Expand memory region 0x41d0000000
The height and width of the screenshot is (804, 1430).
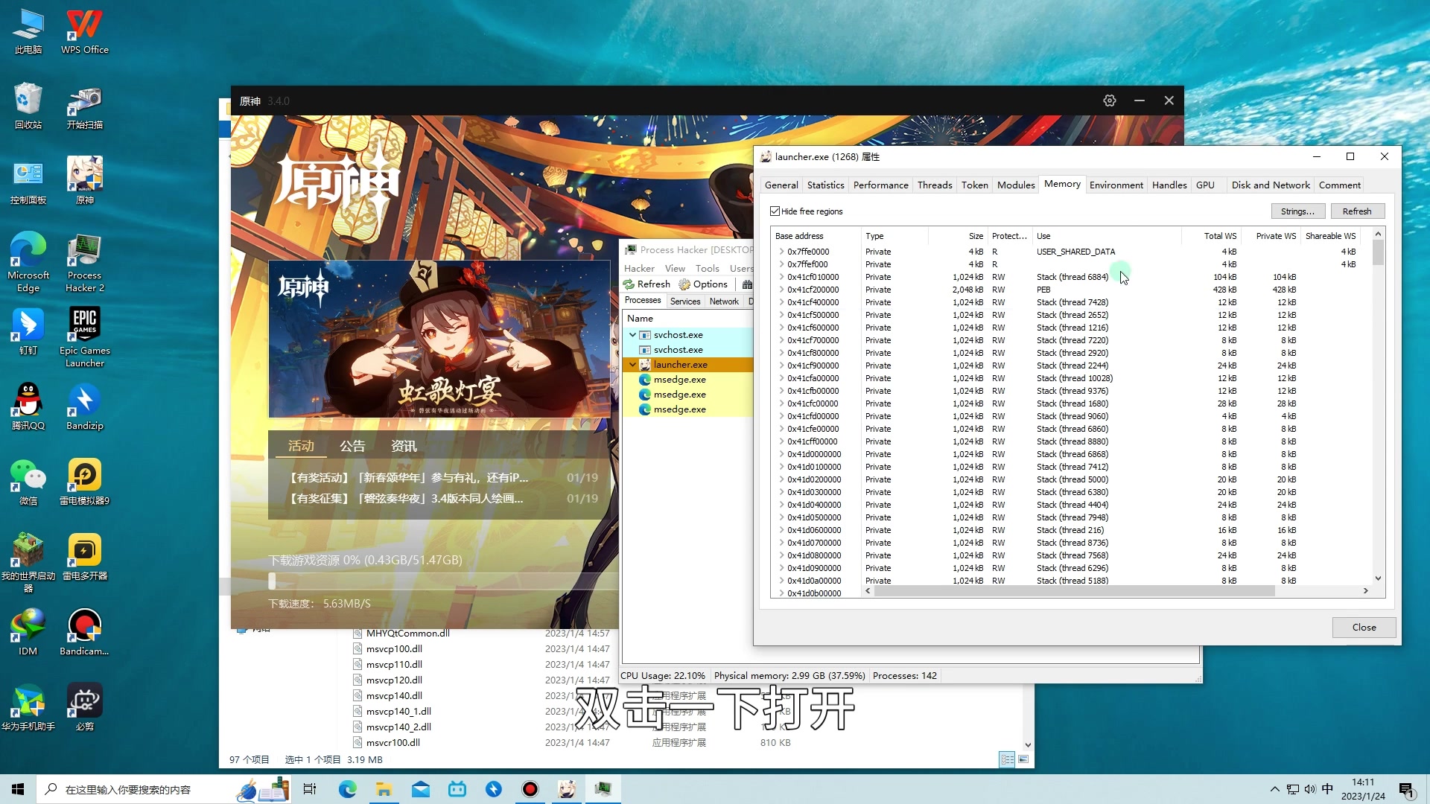point(781,454)
